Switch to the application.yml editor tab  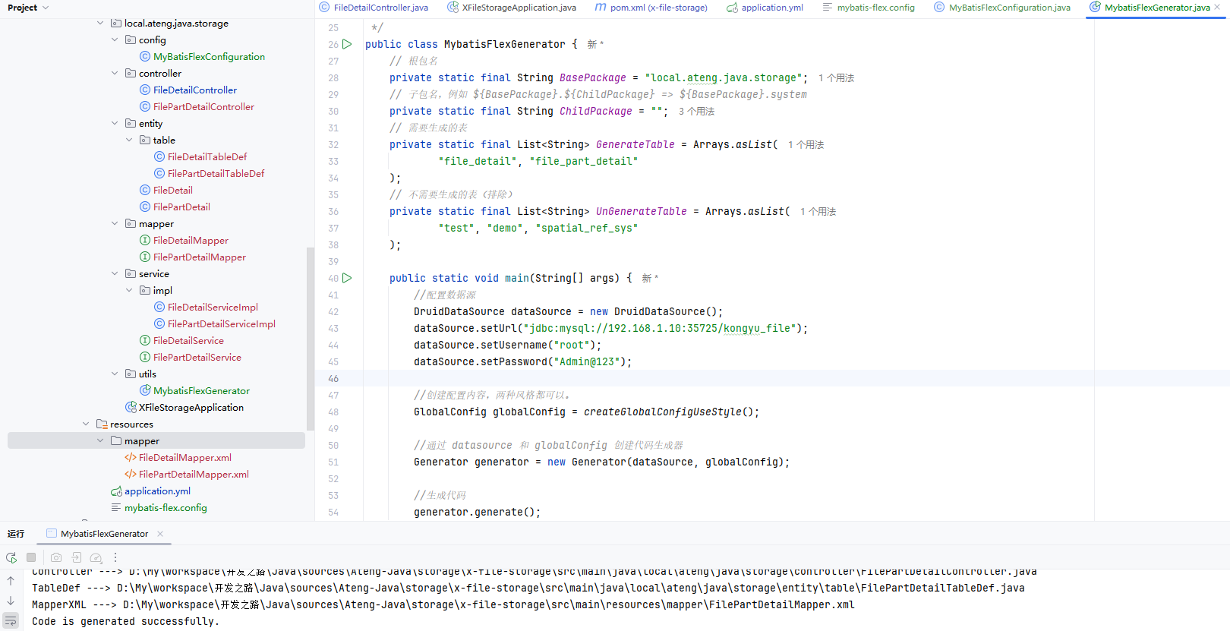click(765, 8)
